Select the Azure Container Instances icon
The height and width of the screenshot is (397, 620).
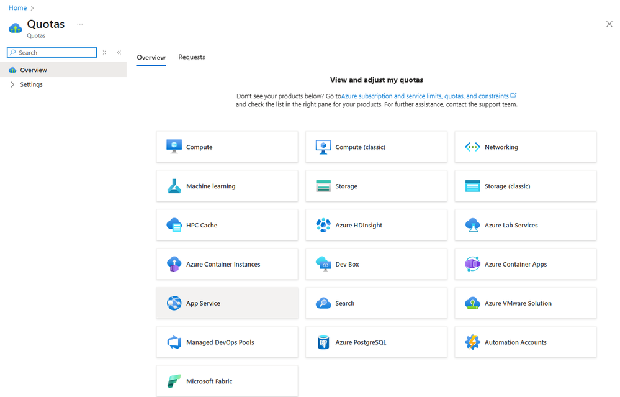(x=174, y=264)
